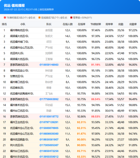Open mention link @18859146863

click(x=49, y=65)
